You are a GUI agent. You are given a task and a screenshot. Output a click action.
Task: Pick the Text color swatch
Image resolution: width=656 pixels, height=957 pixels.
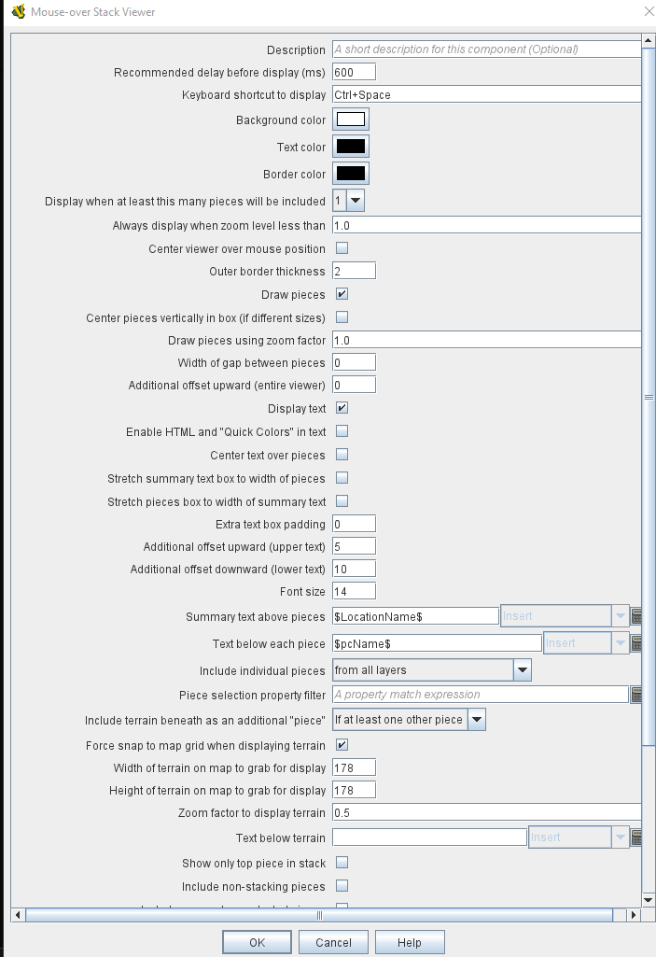pyautogui.click(x=351, y=147)
